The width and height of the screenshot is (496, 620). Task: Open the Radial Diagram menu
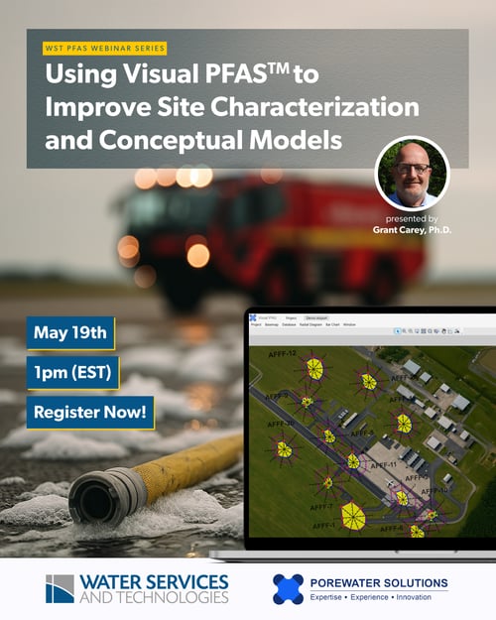pyautogui.click(x=310, y=324)
